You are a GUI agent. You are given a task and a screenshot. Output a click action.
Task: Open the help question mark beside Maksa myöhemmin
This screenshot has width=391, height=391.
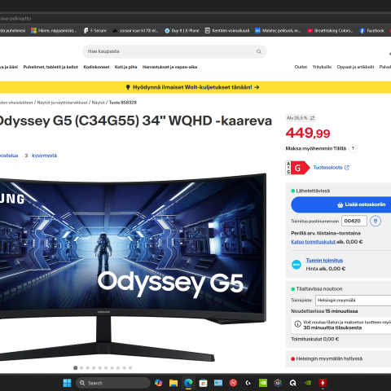tap(353, 148)
